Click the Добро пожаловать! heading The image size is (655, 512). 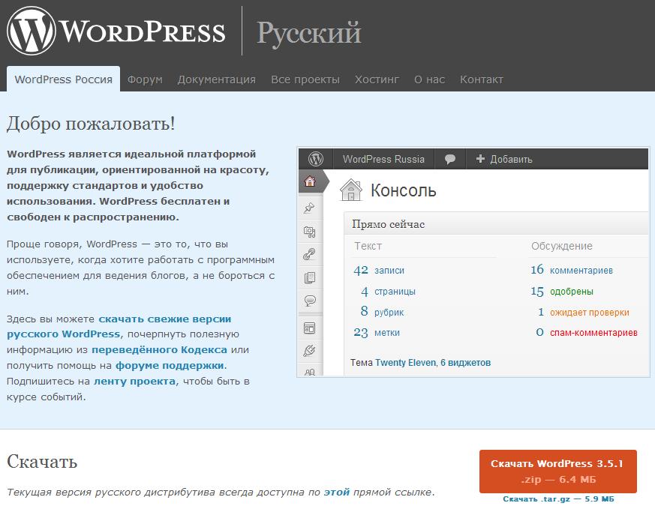click(91, 124)
